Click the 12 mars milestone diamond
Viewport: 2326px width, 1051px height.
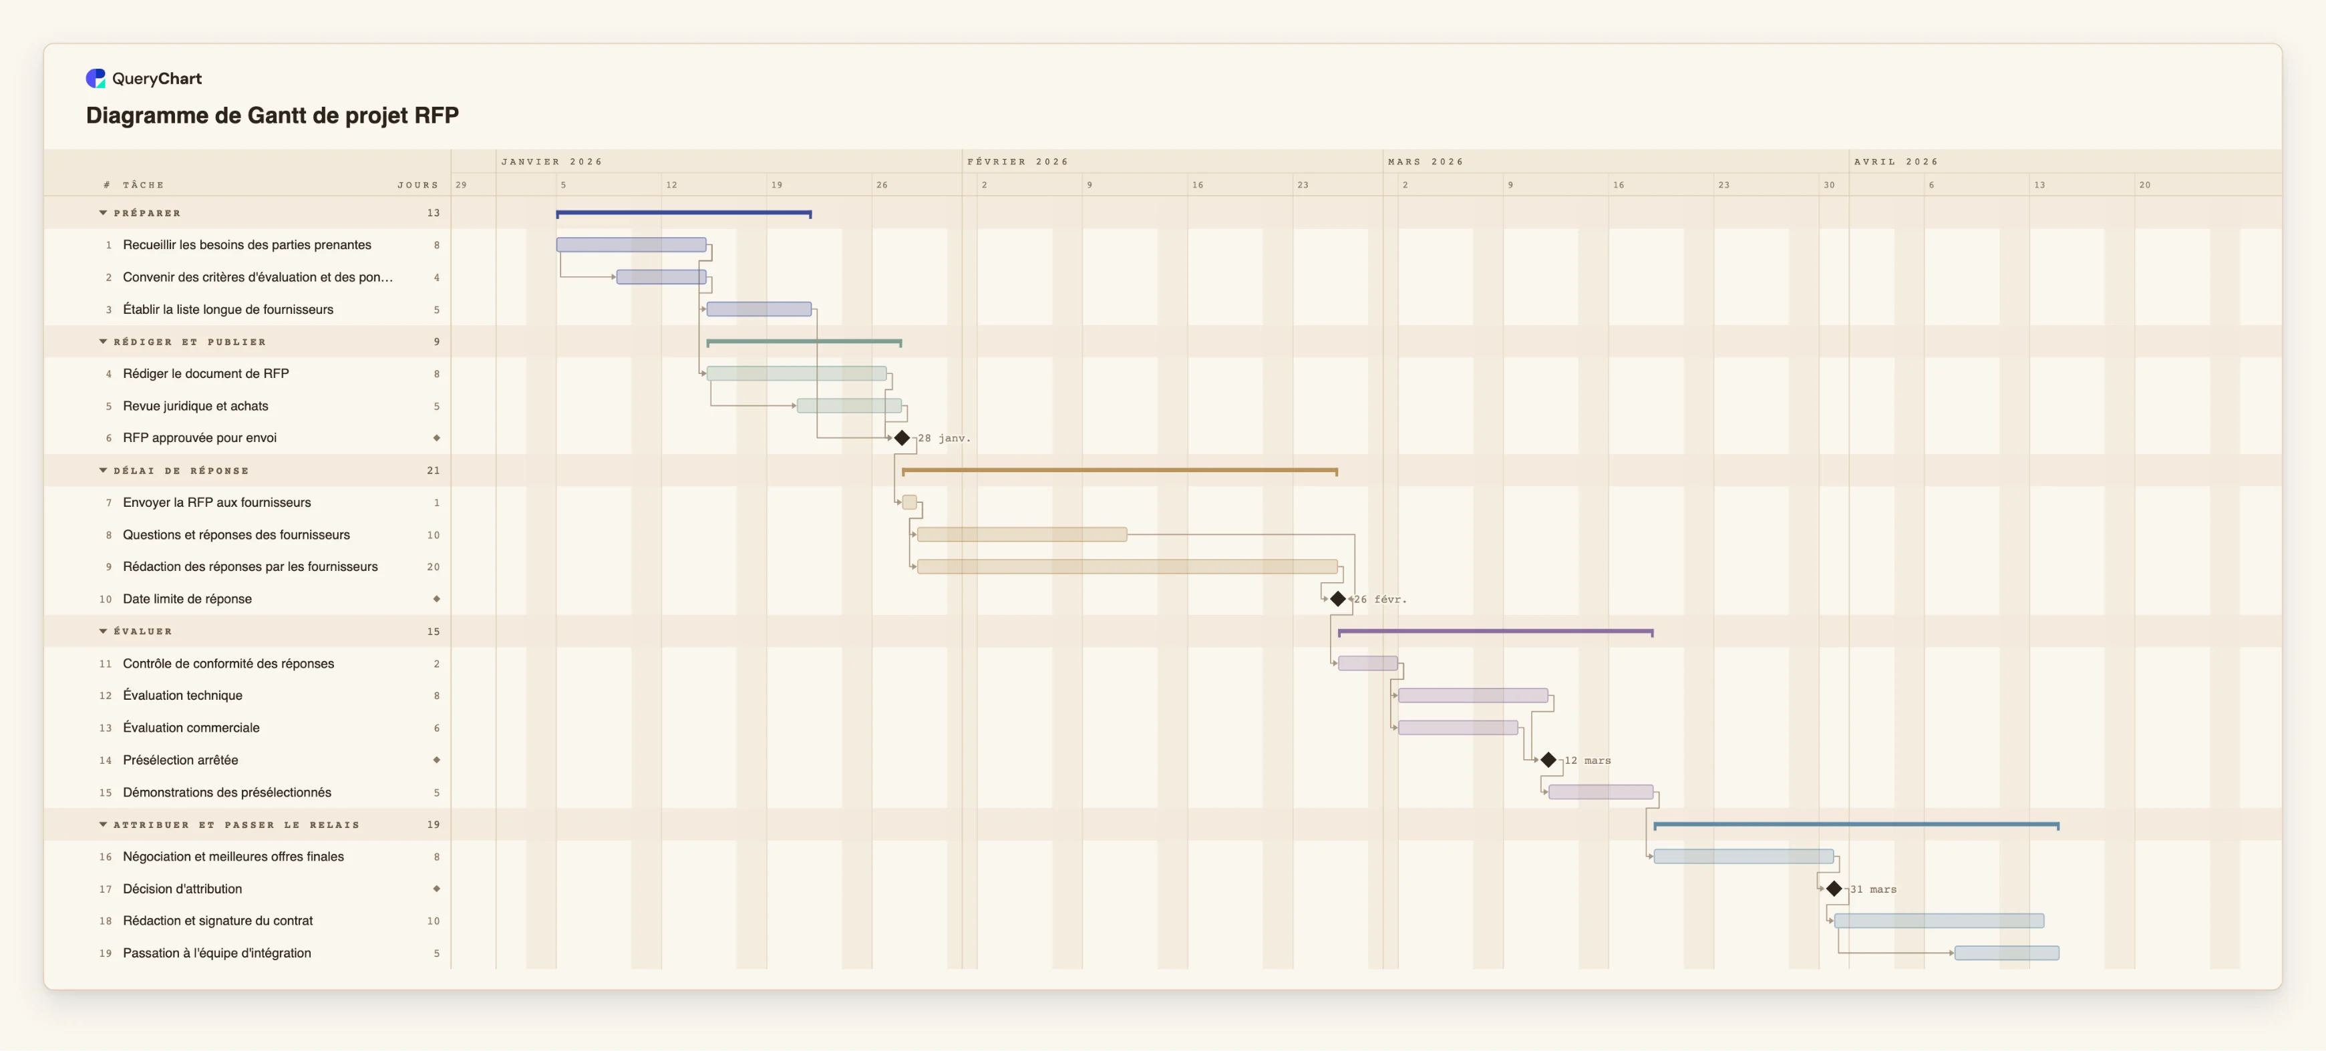pyautogui.click(x=1548, y=761)
